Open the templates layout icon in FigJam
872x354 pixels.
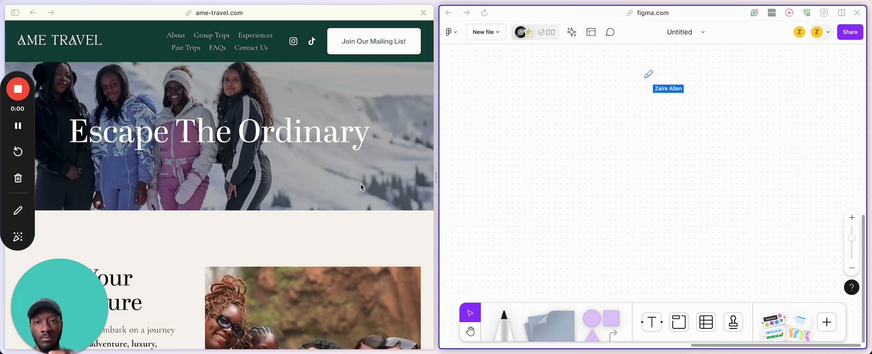coord(591,32)
